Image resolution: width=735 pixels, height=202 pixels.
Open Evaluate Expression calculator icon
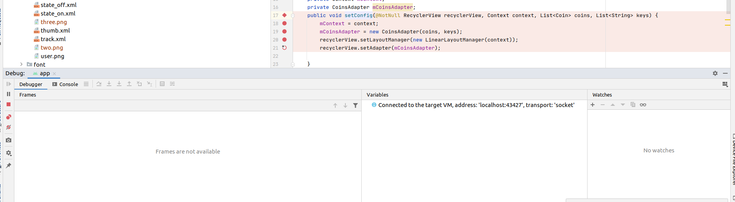(162, 84)
